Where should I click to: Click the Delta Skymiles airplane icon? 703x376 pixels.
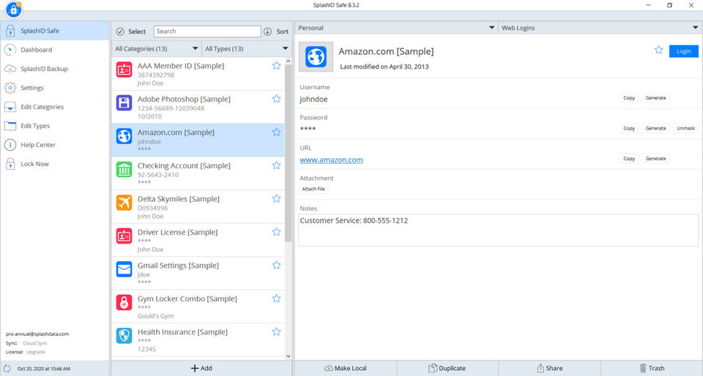[x=124, y=203]
